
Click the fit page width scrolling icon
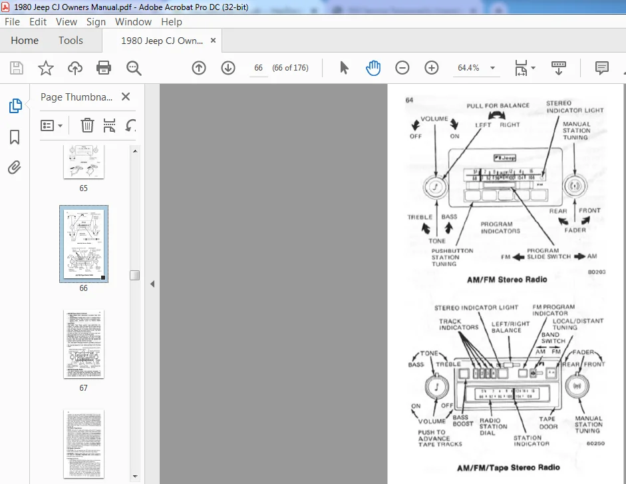521,68
